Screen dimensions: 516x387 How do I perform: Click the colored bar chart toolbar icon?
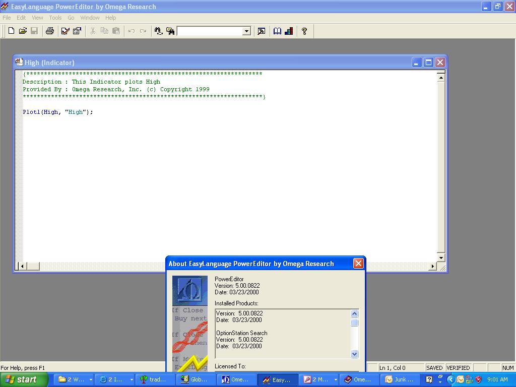tap(289, 31)
